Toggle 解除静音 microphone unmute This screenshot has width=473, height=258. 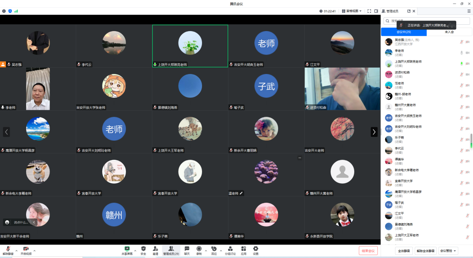8,249
